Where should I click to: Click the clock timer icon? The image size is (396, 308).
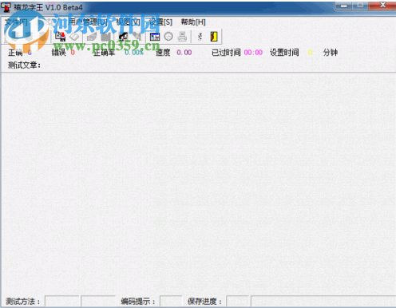(x=168, y=37)
